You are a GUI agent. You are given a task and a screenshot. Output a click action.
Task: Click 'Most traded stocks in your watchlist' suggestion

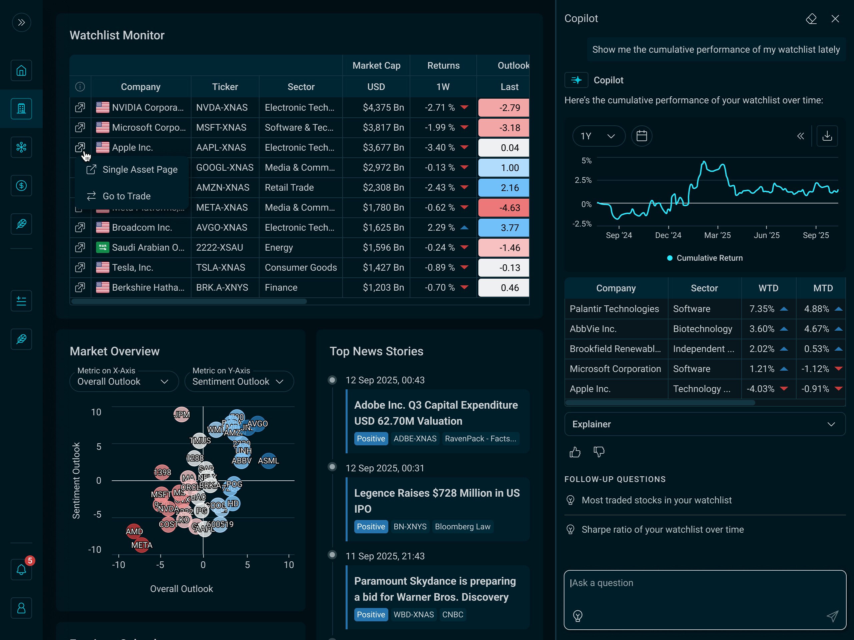tap(656, 500)
